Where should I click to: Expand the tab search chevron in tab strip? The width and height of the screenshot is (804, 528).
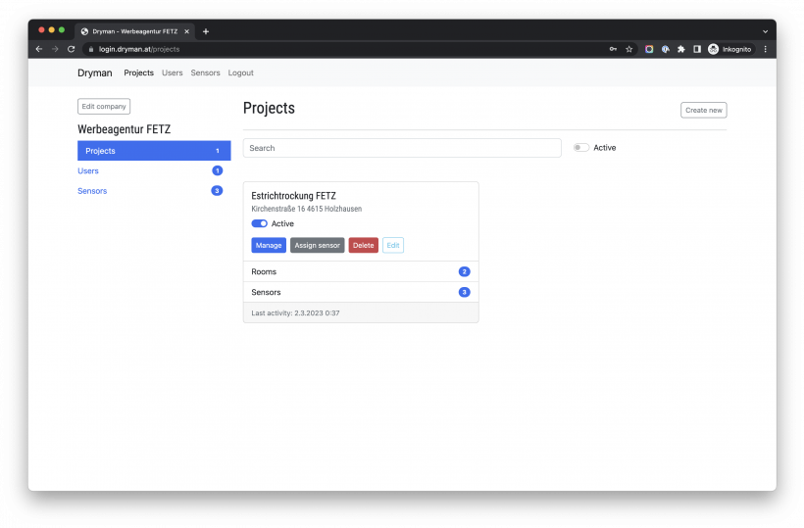(765, 31)
